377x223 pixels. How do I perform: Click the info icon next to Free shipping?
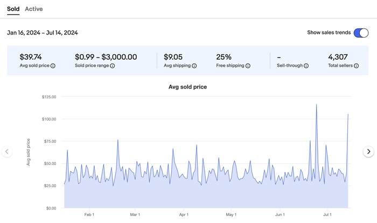(x=248, y=66)
